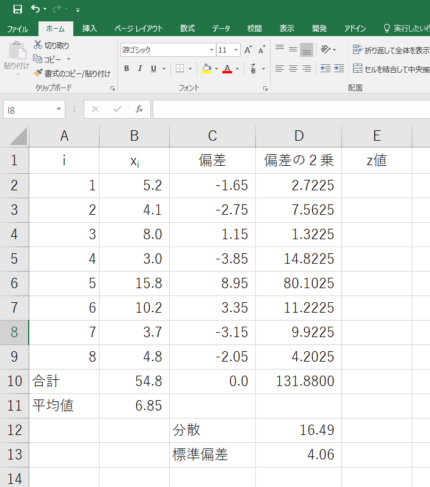The width and height of the screenshot is (430, 487).
Task: Click the コピー button
Action: click(x=47, y=59)
